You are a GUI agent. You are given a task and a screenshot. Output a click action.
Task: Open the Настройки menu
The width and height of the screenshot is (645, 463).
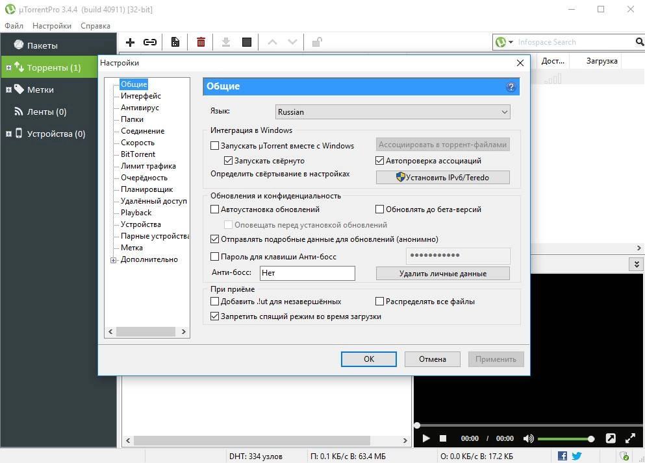point(51,25)
